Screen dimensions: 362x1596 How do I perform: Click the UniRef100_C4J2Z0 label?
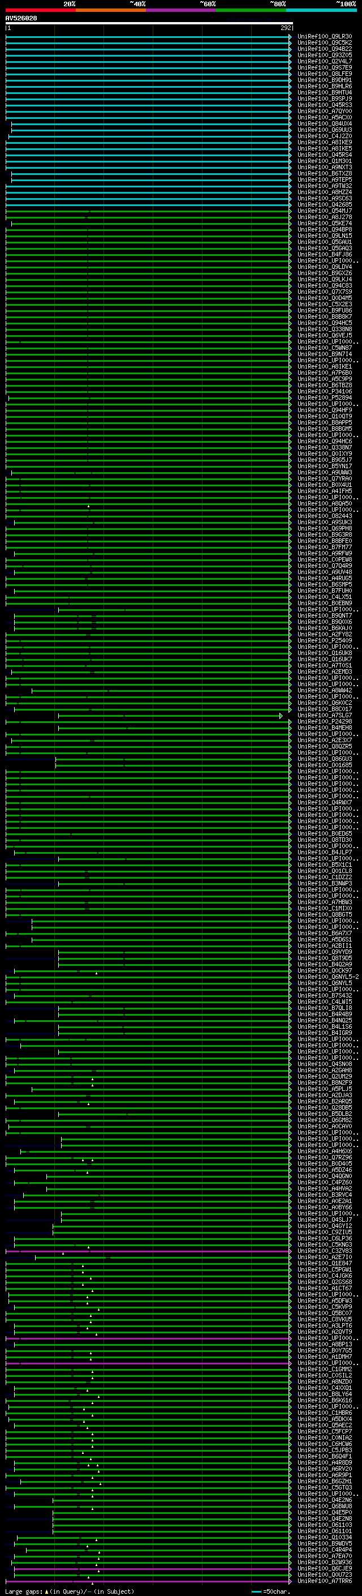(x=325, y=136)
